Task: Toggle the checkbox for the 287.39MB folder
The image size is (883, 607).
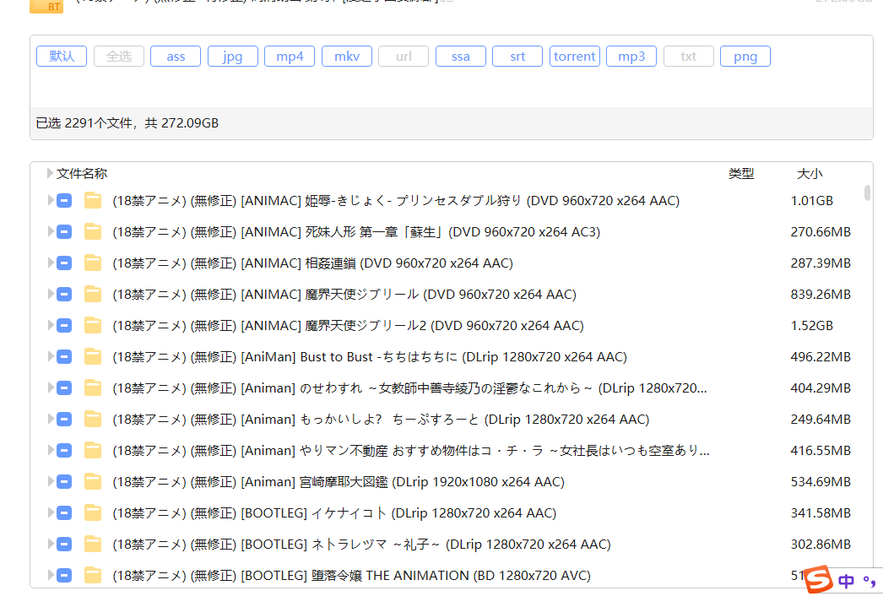Action: click(64, 263)
